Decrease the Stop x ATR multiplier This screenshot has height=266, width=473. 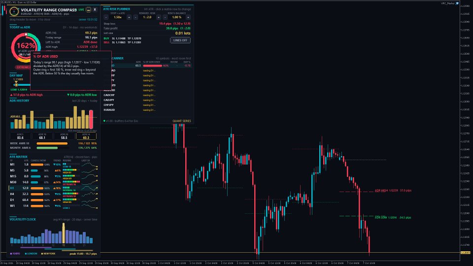(106, 17)
